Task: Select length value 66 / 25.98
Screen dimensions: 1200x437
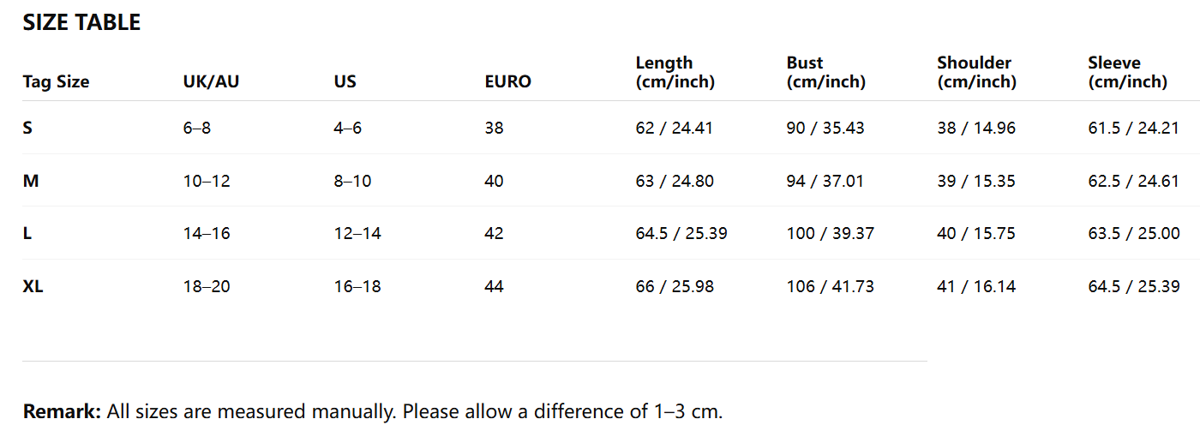Action: pyautogui.click(x=675, y=287)
